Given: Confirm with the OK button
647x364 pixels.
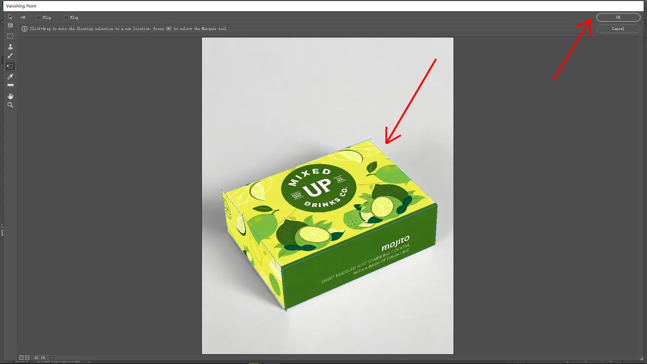Looking at the screenshot, I should (x=618, y=17).
